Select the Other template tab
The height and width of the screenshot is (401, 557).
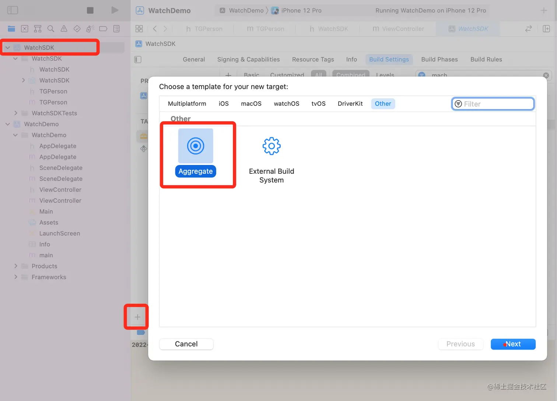tap(383, 104)
